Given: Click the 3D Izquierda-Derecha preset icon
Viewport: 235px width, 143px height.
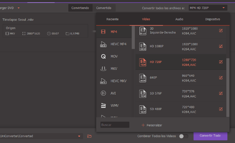Looking at the screenshot, I should point(142,31).
